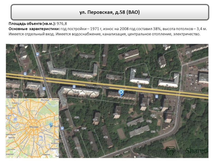Click building label '52К1'

pos(22,45)
